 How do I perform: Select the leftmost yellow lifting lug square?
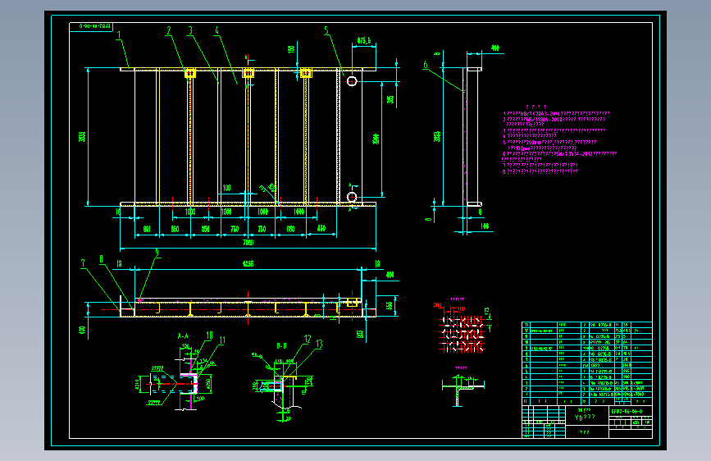pos(190,73)
